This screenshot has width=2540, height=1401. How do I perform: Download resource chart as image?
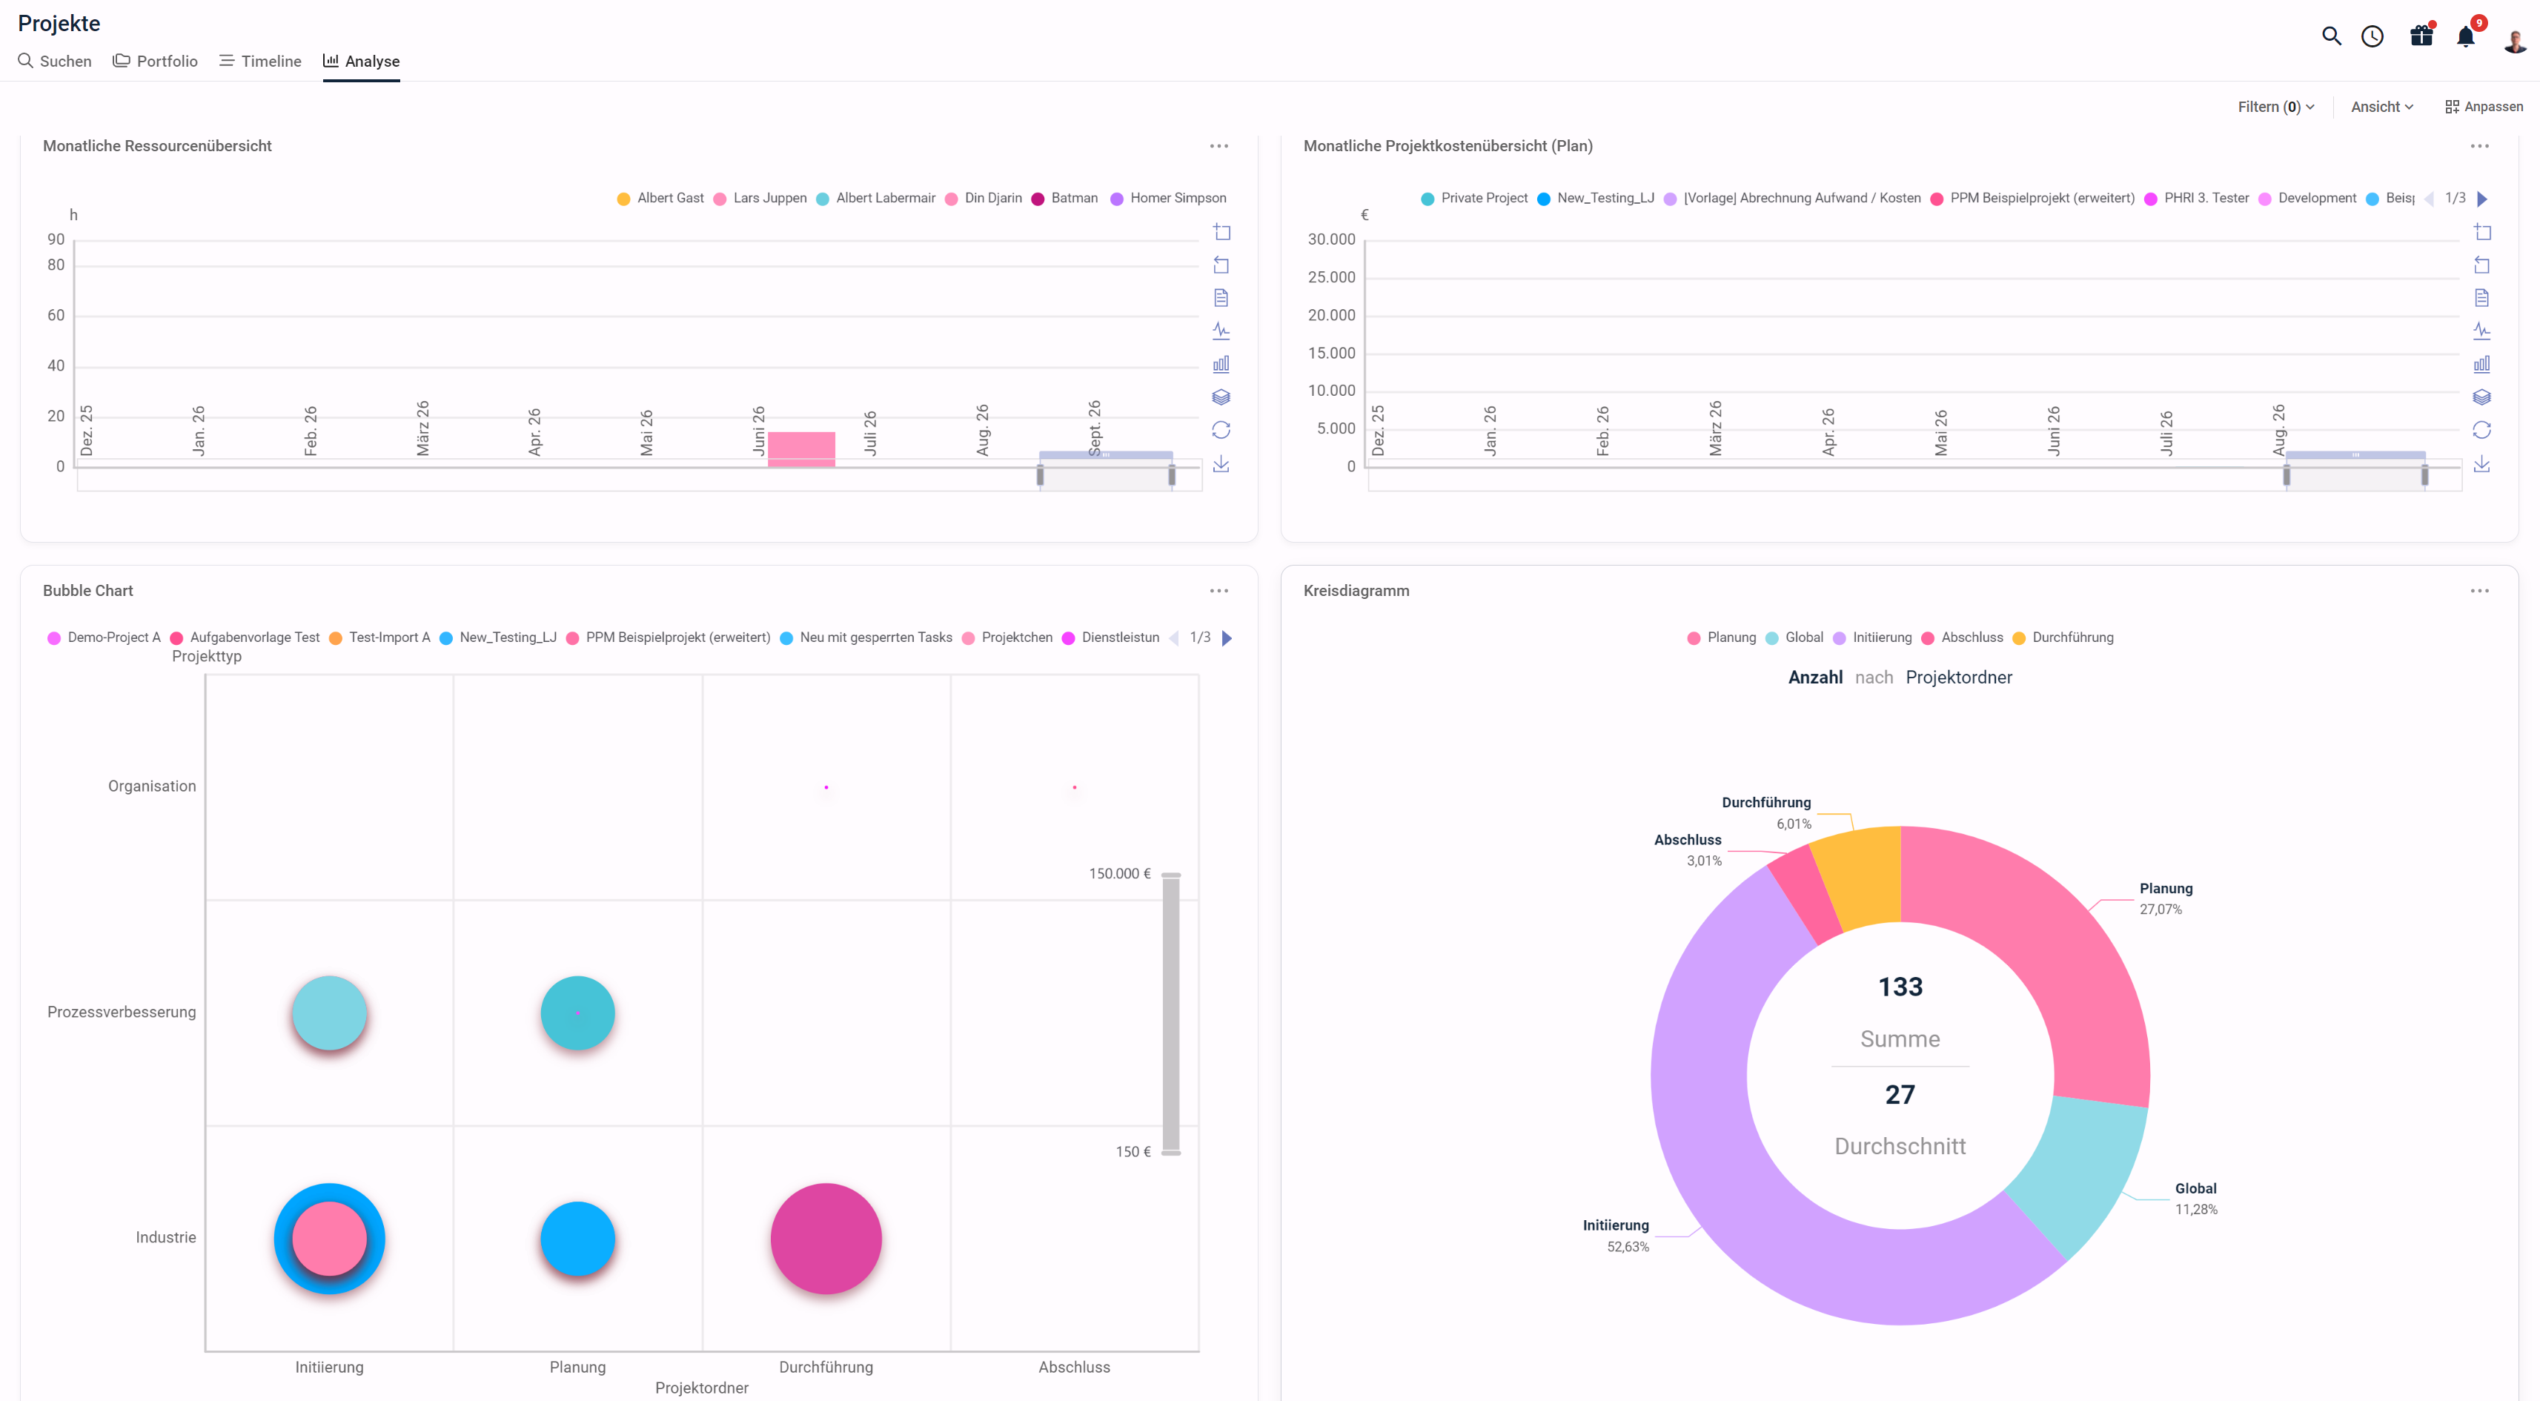tap(1221, 463)
